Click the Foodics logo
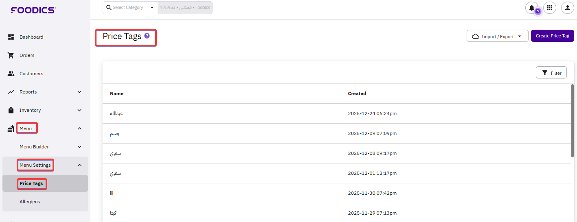 [x=33, y=10]
